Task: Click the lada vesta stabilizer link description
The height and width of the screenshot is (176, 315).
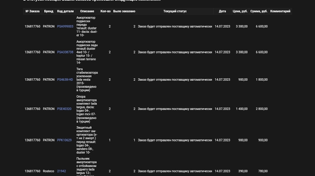Action: coord(87,79)
